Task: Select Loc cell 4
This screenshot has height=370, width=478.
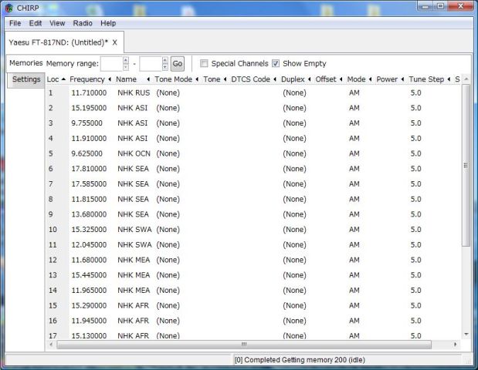Action: [51, 139]
